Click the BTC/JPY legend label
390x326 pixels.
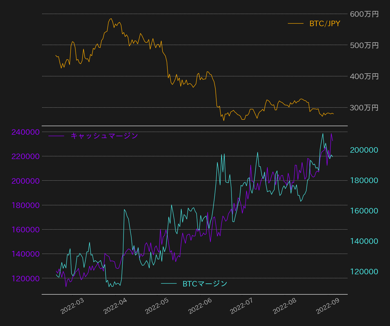(x=325, y=23)
